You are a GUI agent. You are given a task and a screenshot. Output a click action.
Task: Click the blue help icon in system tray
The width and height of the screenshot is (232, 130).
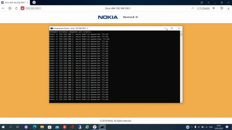pyautogui.click(x=188, y=127)
